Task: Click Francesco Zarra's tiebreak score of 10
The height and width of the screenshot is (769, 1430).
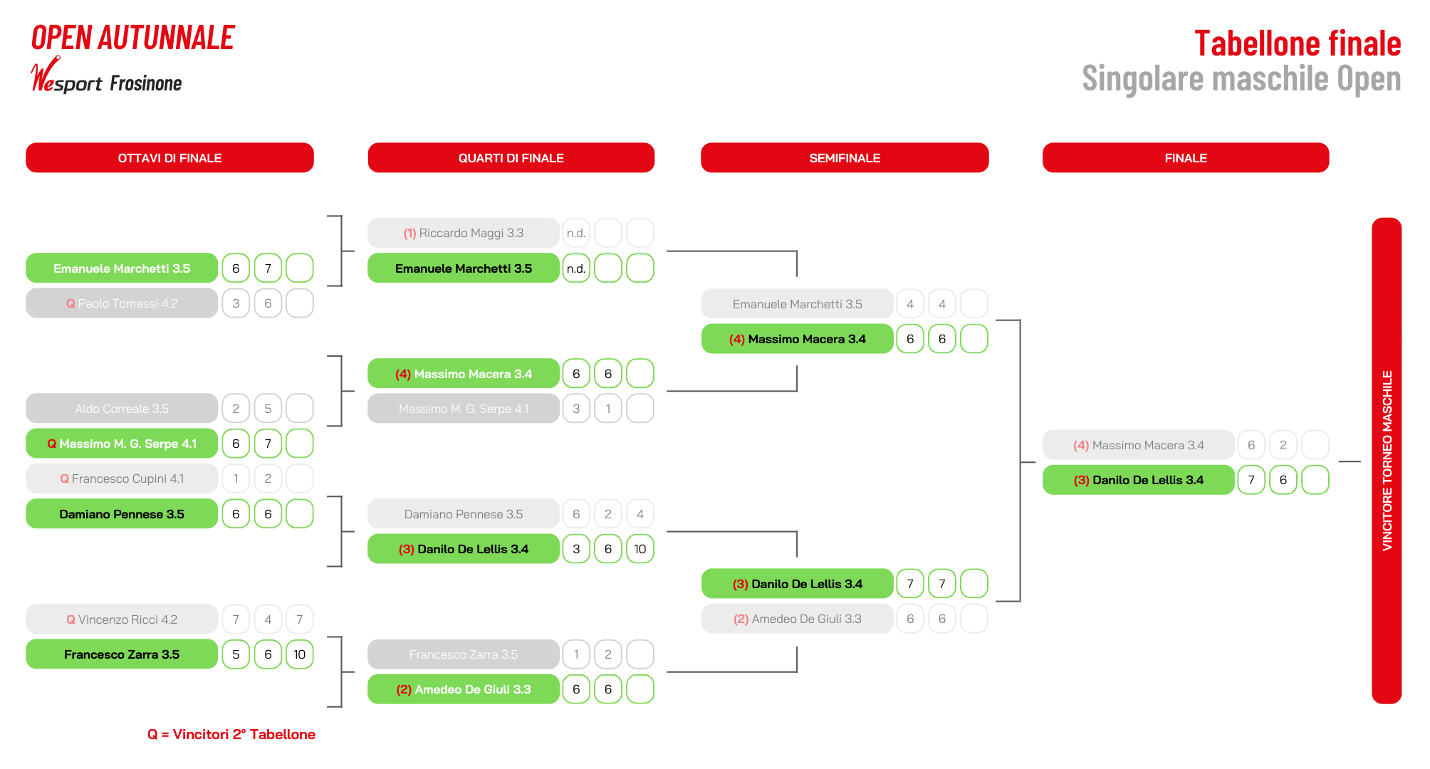Action: pos(300,654)
